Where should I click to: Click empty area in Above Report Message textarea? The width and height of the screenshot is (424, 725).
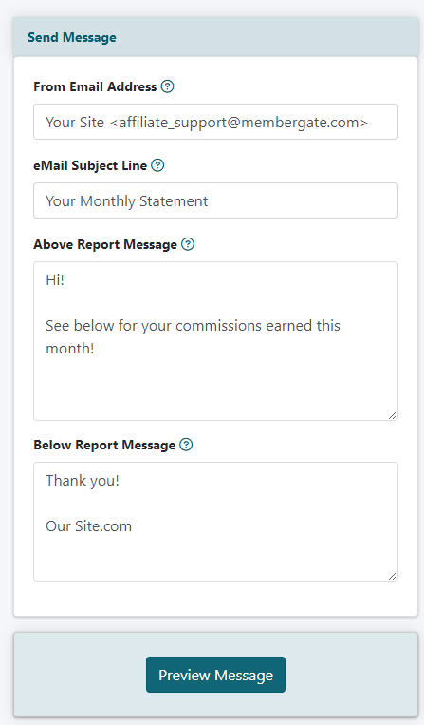(x=215, y=389)
